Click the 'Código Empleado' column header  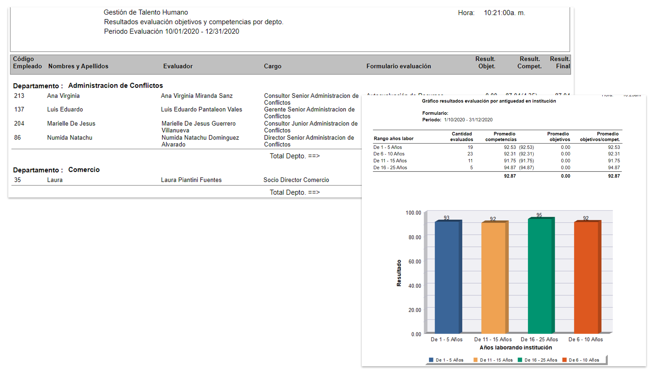point(27,62)
